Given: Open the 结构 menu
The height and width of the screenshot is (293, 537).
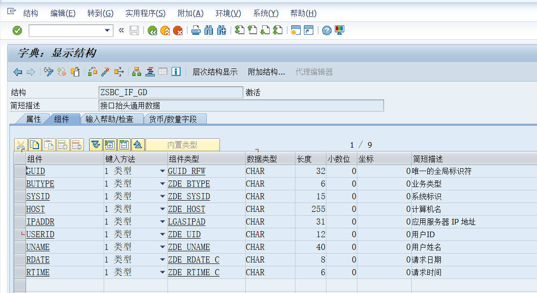Looking at the screenshot, I should 30,13.
